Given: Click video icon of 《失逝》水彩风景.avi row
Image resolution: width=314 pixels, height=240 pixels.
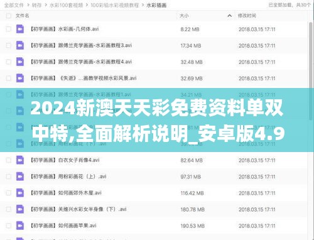Looking at the screenshot, I should pos(20,78).
